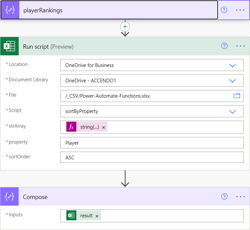Image resolution: width=250 pixels, height=230 pixels.
Task: Click the playerRankings compose action icon
Action: click(x=10, y=10)
